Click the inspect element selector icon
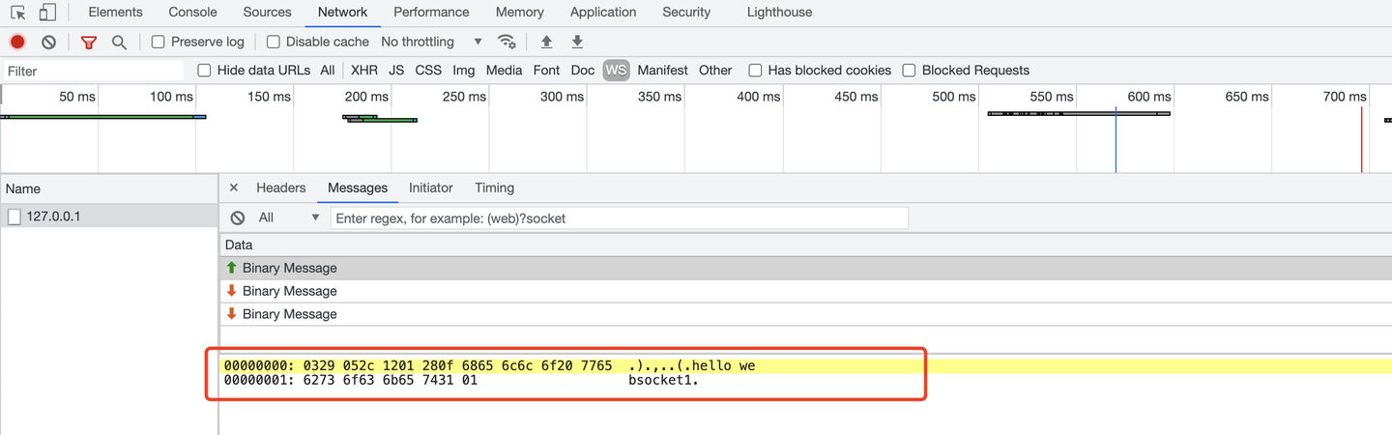 tap(18, 13)
